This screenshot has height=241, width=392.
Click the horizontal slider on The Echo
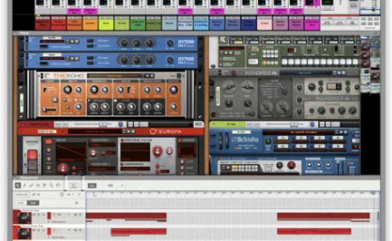[x=48, y=110]
